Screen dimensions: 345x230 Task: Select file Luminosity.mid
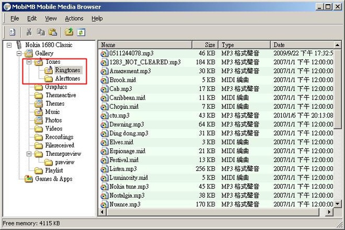click(x=128, y=178)
